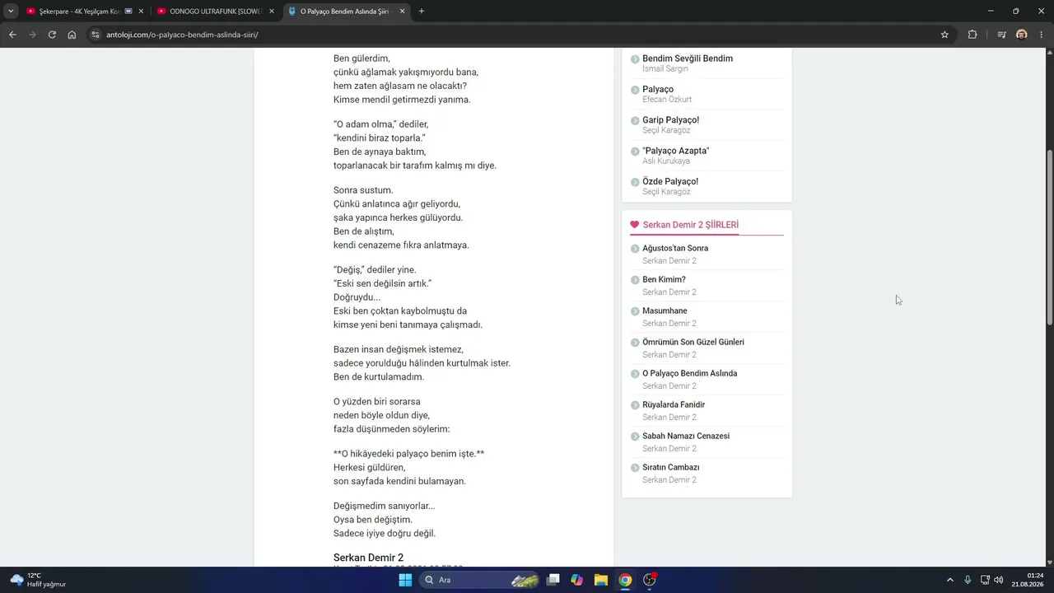Click the heart icon beside Serkan Demir 2 ŞİİRLERİ

click(634, 225)
